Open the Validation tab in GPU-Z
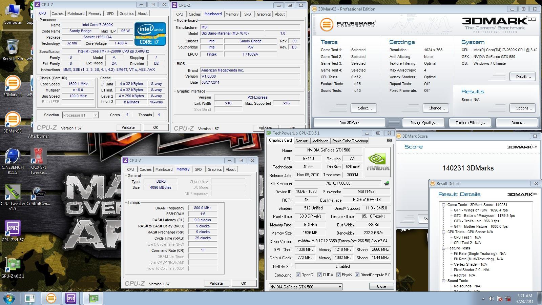 [320, 141]
